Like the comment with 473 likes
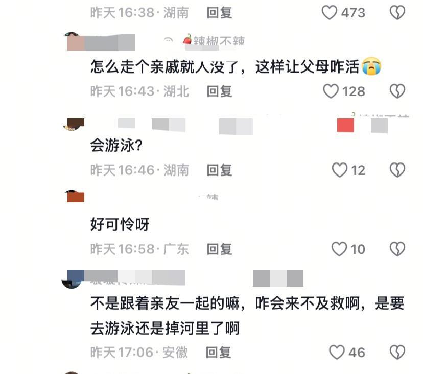This screenshot has height=374, width=423. 330,13
